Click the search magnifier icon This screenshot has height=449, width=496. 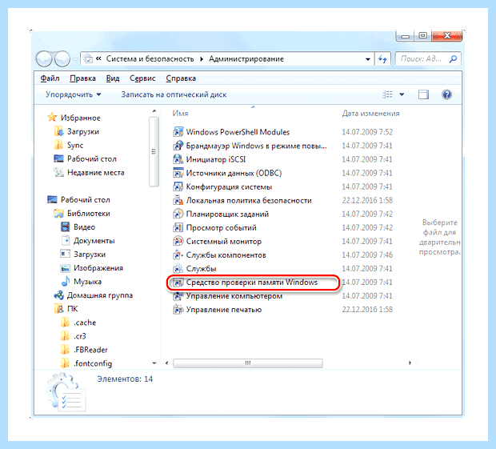click(x=453, y=59)
